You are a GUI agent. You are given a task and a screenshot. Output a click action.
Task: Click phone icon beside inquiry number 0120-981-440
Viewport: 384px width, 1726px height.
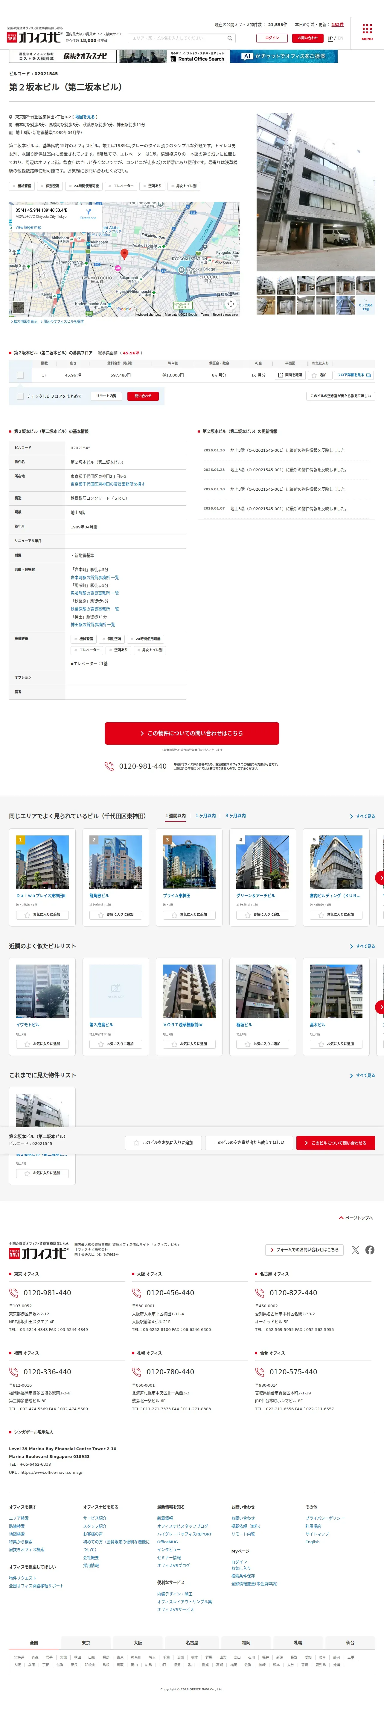[x=109, y=766]
